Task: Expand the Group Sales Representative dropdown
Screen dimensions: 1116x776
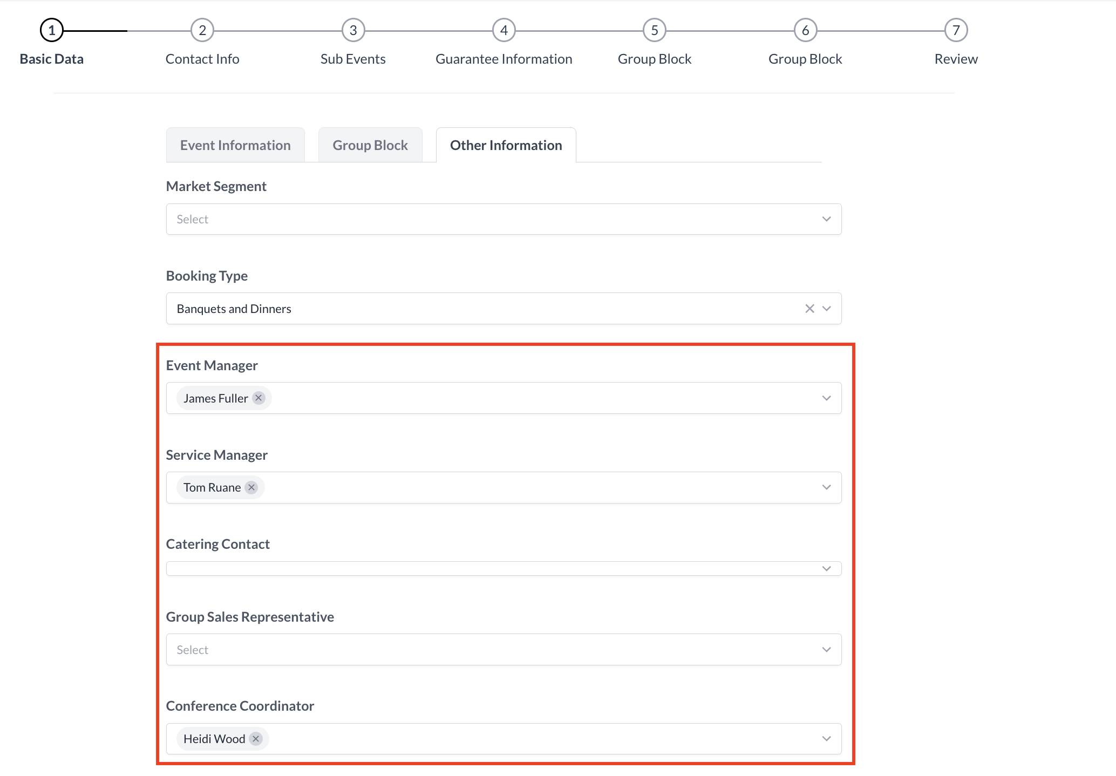Action: tap(826, 649)
